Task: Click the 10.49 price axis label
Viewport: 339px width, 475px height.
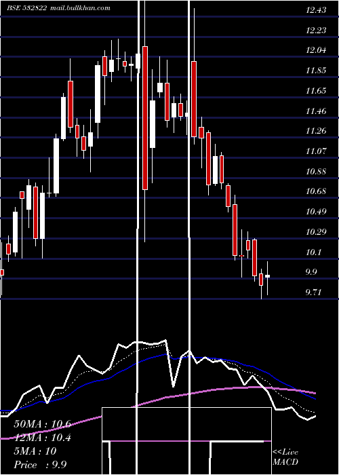Action: click(316, 212)
